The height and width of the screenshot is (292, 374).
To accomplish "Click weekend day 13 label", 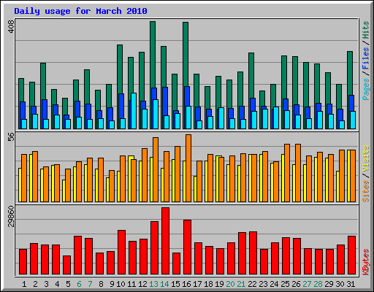I will pyautogui.click(x=153, y=284).
